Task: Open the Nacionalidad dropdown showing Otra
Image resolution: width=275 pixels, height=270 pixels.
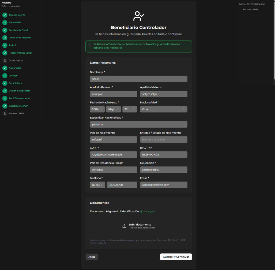Action: (164, 109)
